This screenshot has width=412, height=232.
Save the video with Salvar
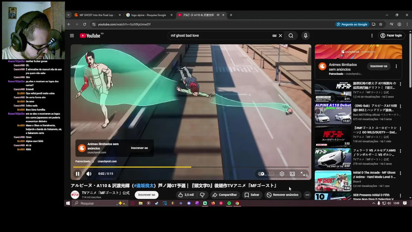click(252, 195)
